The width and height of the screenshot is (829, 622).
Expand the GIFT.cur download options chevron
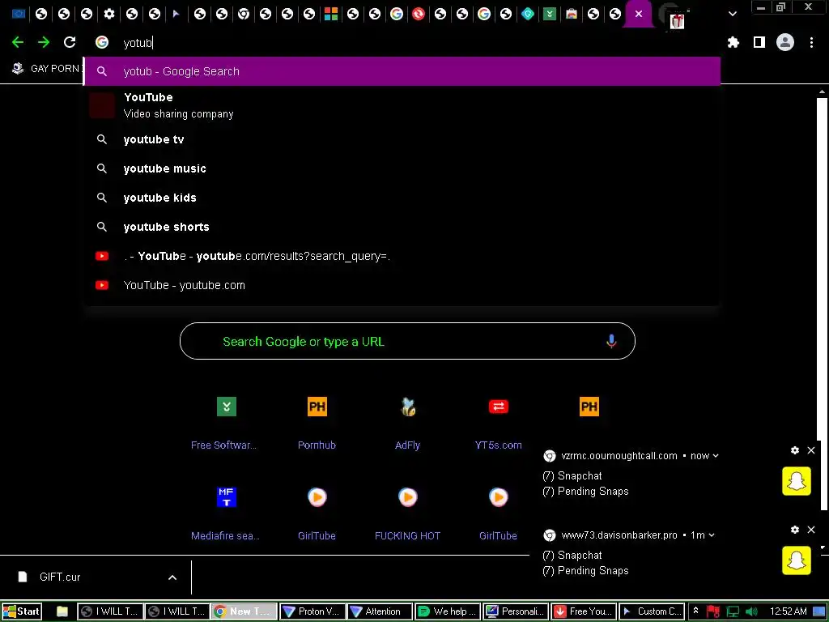[x=172, y=577]
